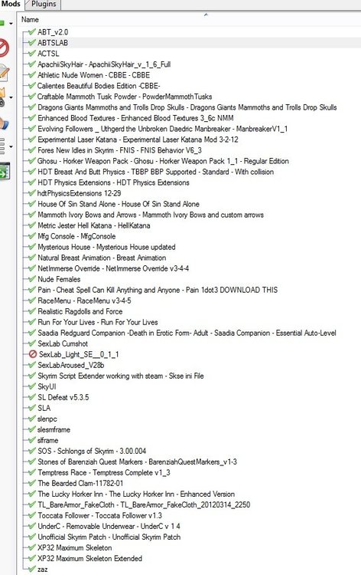Click the green checkmark next to hdtPhysicsExtensions 12-29

click(32, 193)
